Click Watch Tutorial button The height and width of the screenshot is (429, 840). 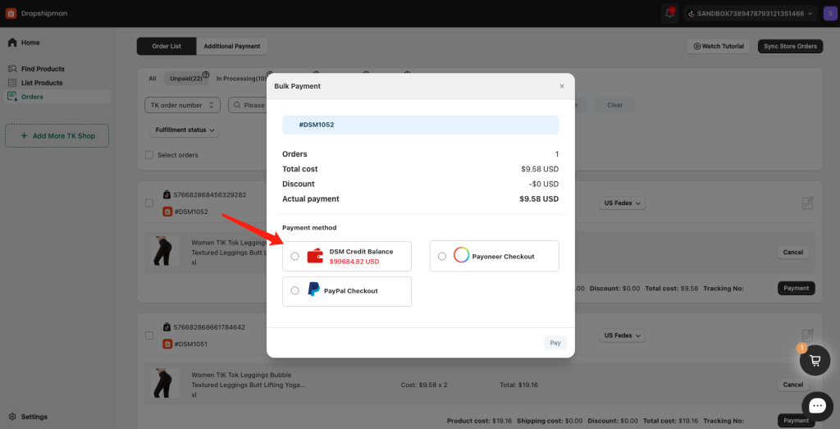(719, 47)
